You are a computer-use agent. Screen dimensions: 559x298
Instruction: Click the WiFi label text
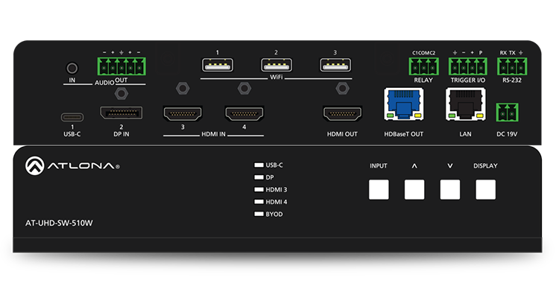click(x=277, y=77)
